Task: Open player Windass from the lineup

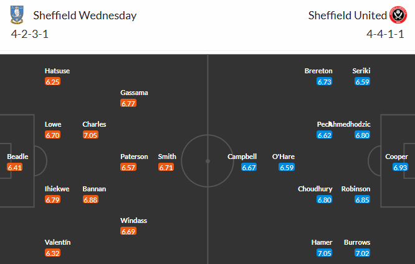Action: click(134, 221)
